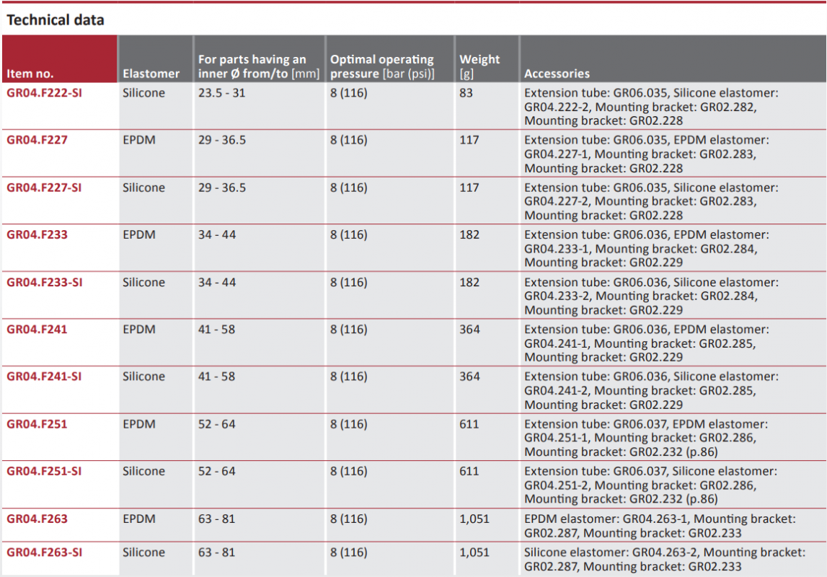The height and width of the screenshot is (577, 827).
Task: Click weight 117 in GR04.F227-SI row
Action: [469, 188]
